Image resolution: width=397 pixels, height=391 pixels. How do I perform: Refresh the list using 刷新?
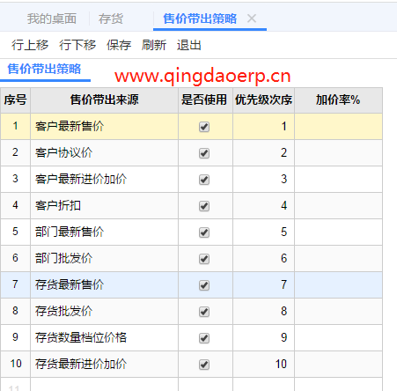(154, 46)
